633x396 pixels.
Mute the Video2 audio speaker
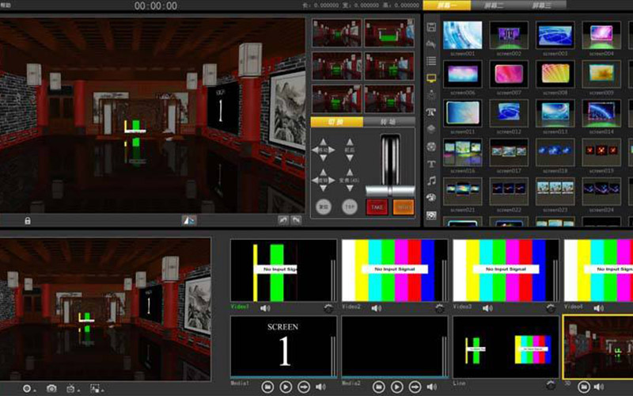pyautogui.click(x=376, y=307)
